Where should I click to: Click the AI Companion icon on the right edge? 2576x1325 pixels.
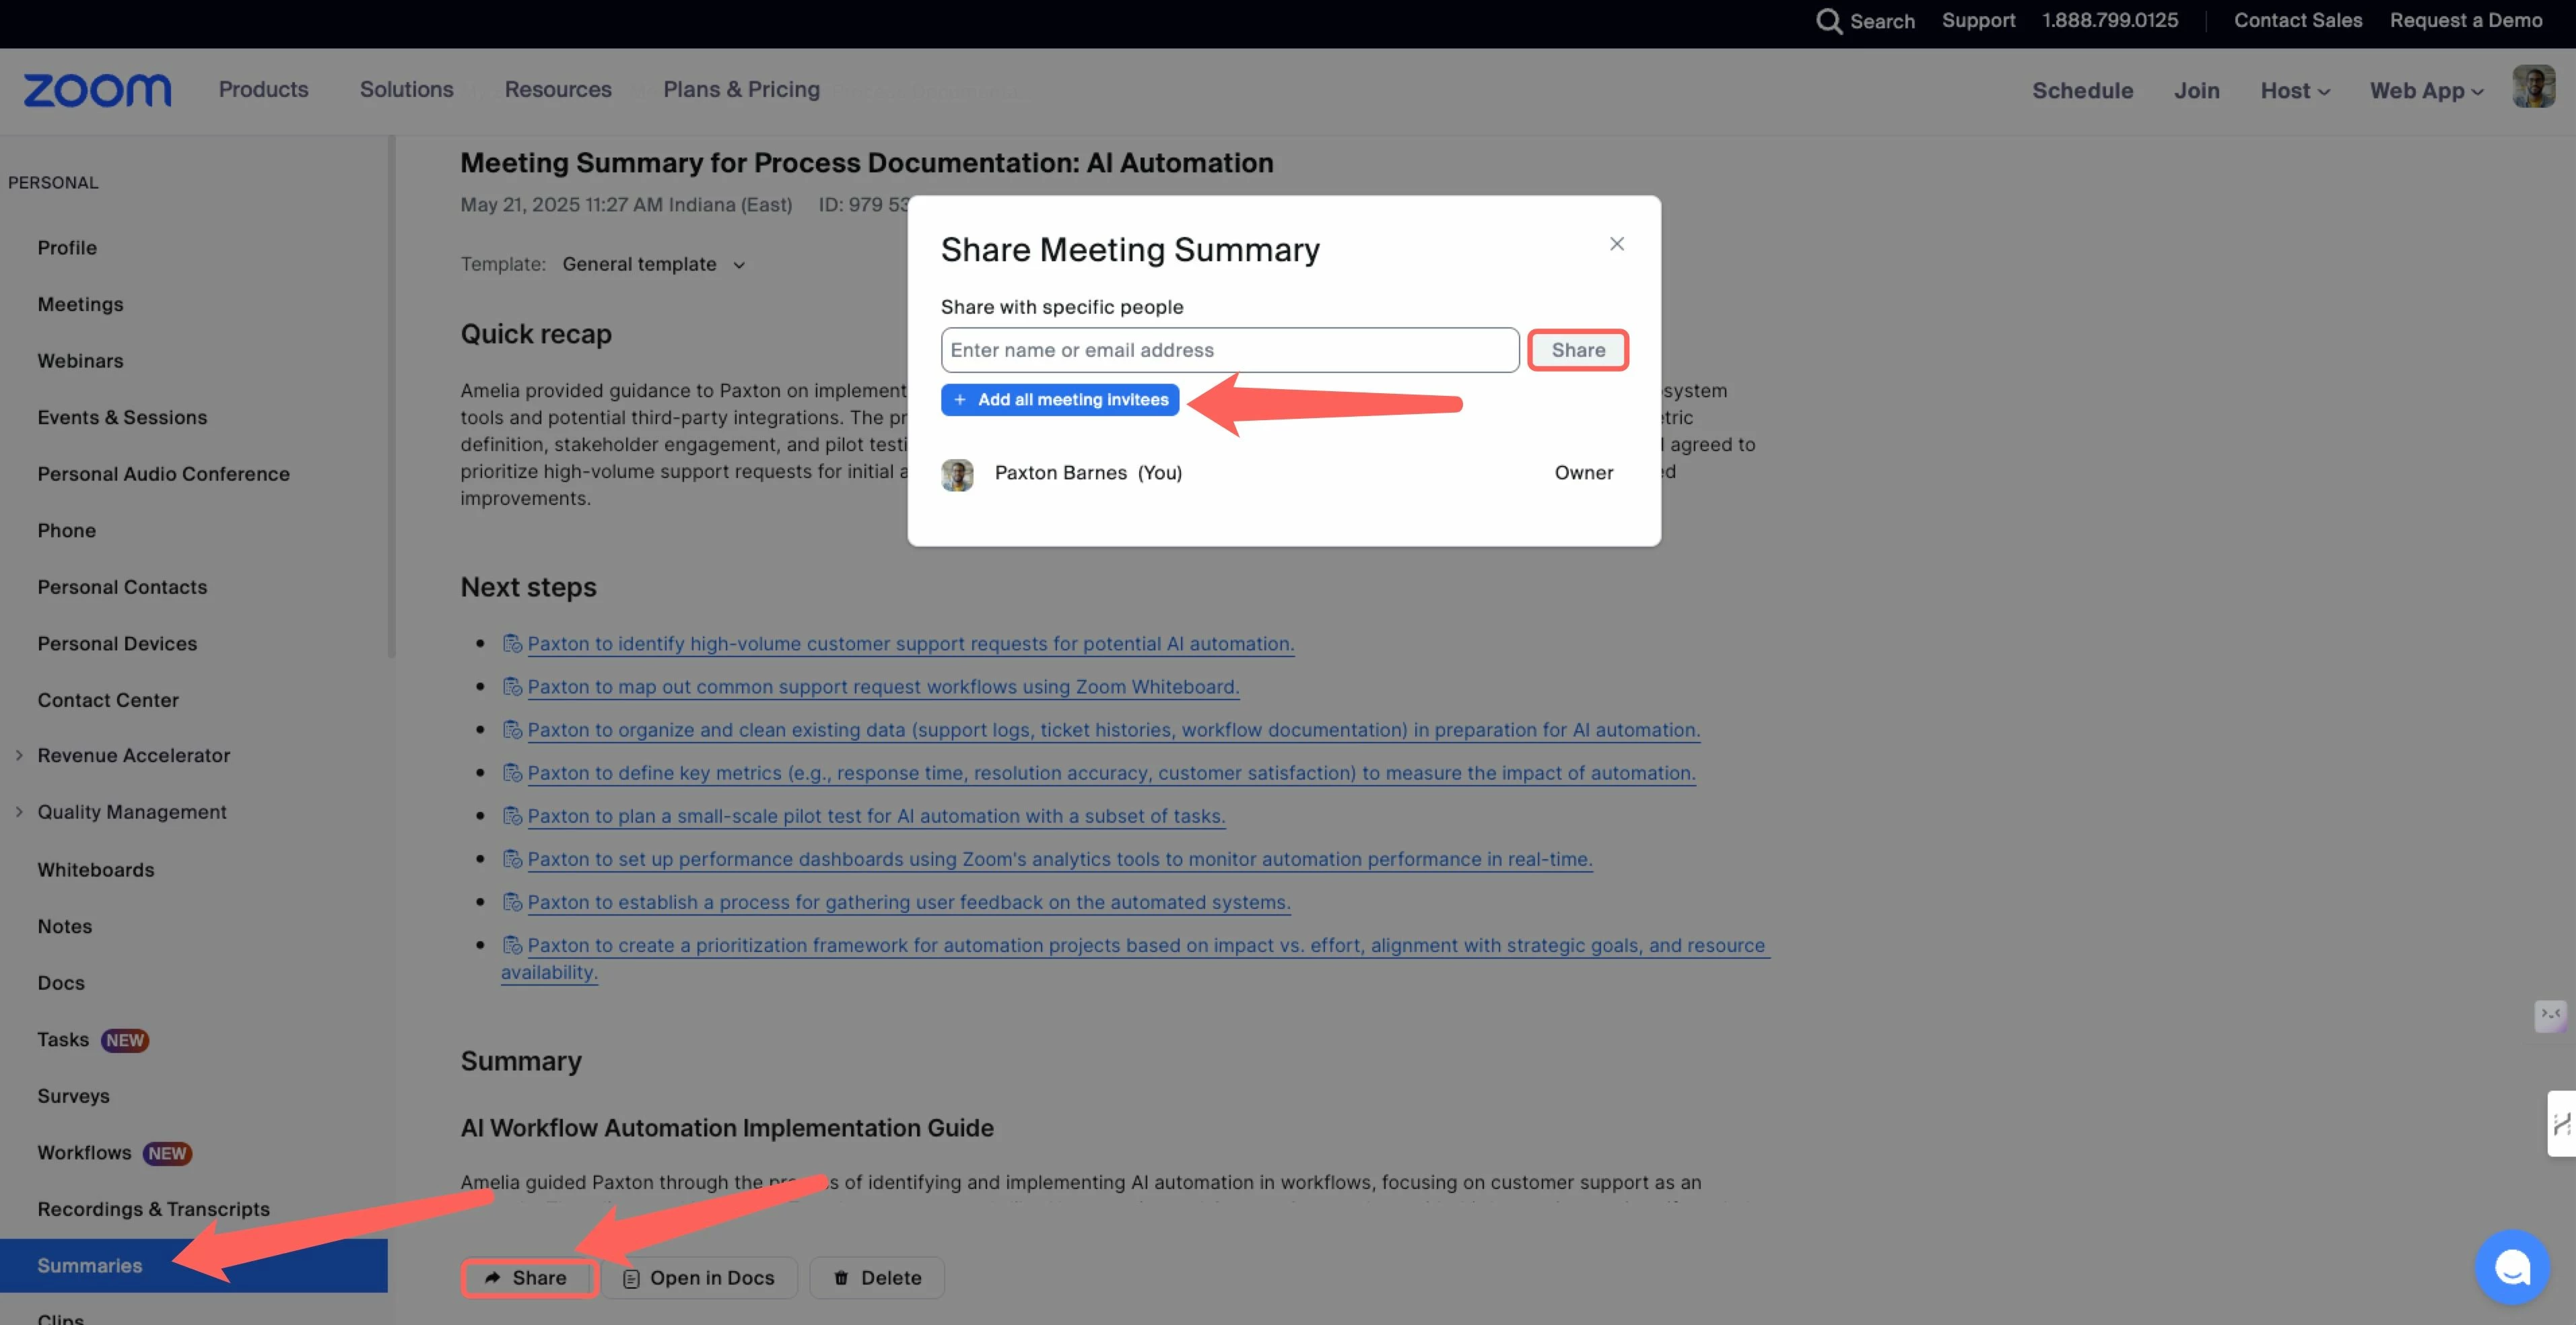pyautogui.click(x=2550, y=1015)
